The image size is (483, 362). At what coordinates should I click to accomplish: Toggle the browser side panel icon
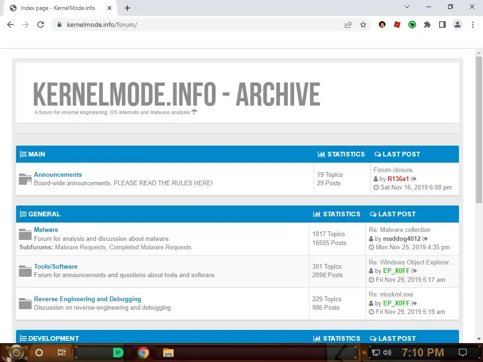point(442,25)
